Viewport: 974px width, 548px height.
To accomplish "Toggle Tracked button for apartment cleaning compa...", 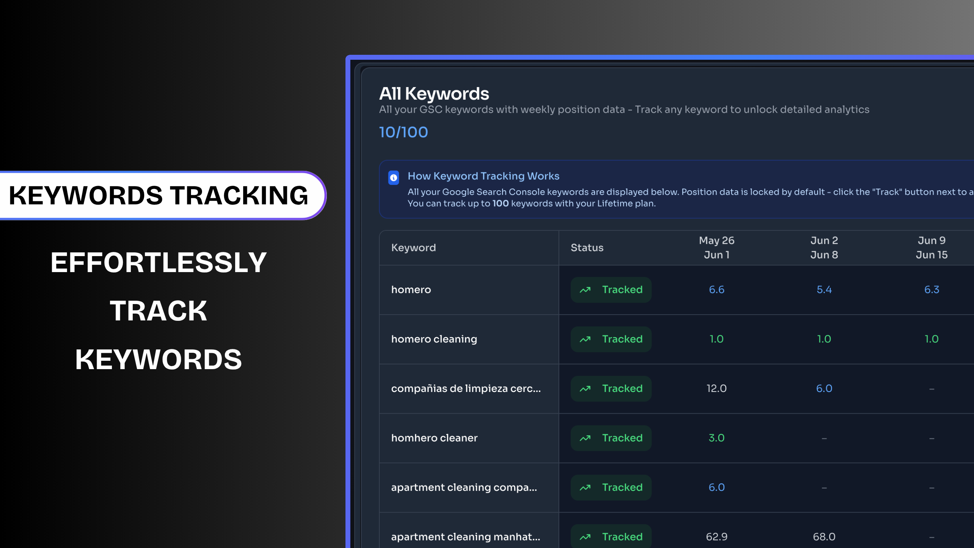I will point(611,487).
